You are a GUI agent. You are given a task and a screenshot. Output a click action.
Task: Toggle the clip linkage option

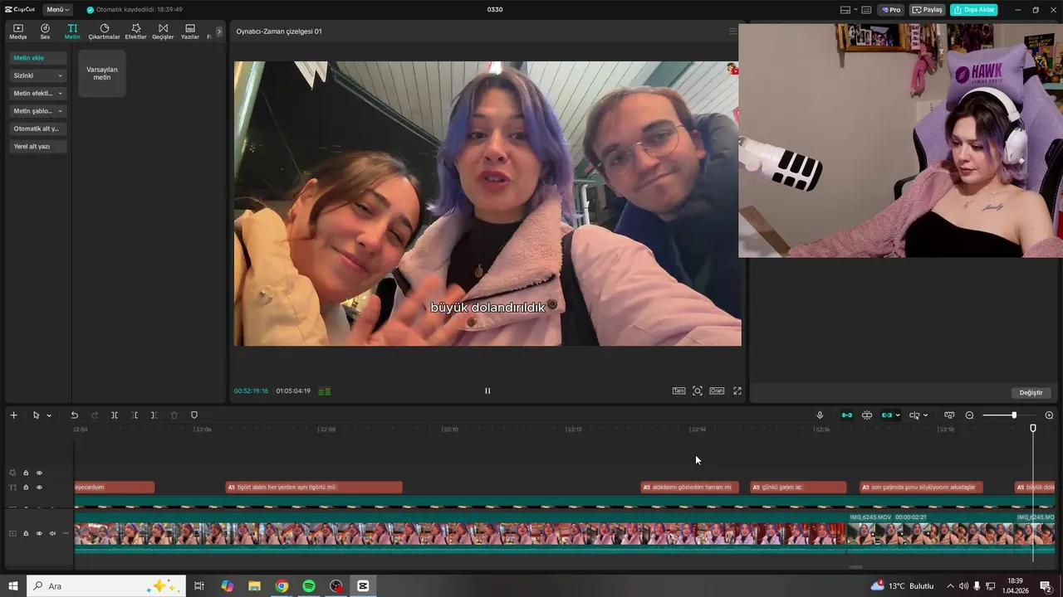coord(887,415)
